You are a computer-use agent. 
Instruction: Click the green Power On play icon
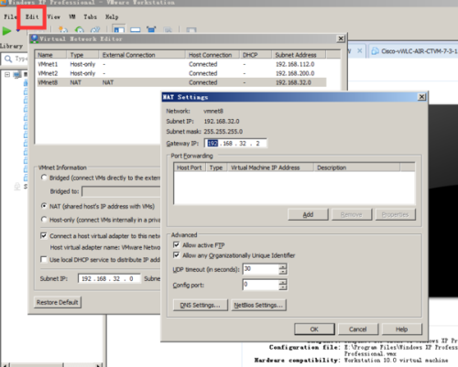6,30
